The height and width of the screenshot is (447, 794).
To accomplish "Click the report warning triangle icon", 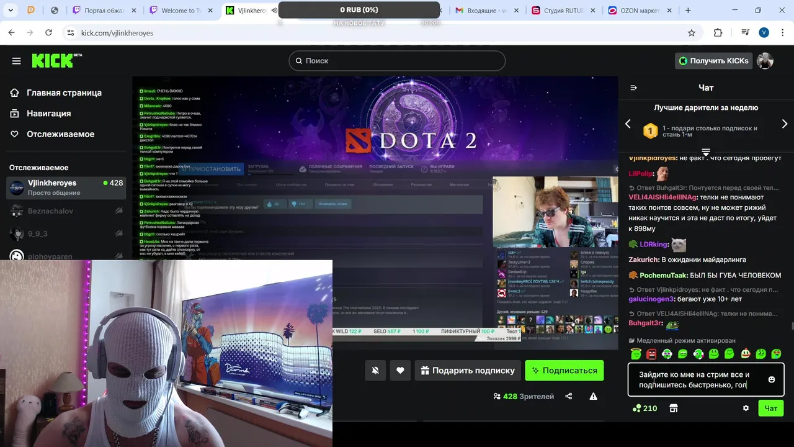I will point(594,396).
